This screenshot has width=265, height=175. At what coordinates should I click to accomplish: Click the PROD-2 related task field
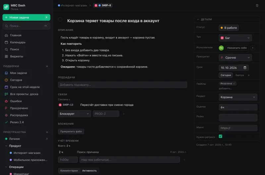106,114
